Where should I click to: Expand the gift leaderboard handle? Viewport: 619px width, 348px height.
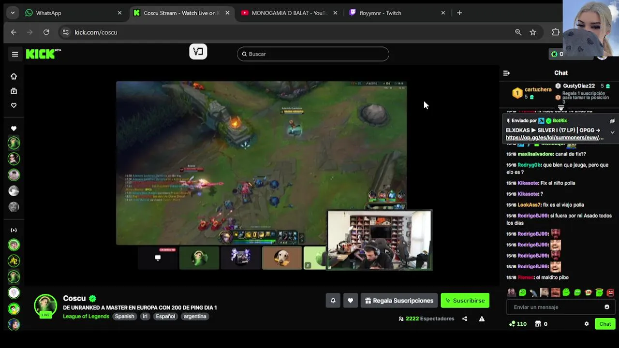pyautogui.click(x=561, y=108)
